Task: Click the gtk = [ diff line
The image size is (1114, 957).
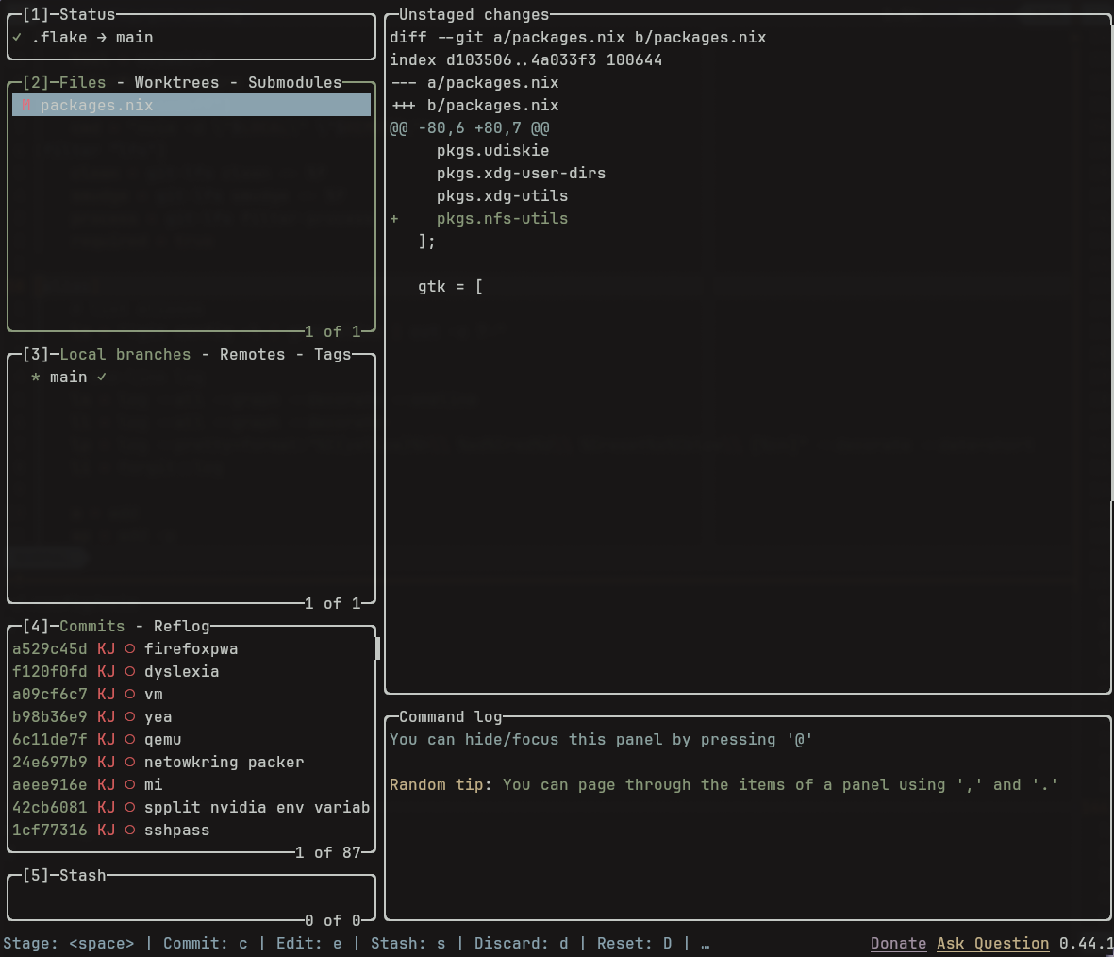Action: point(451,287)
